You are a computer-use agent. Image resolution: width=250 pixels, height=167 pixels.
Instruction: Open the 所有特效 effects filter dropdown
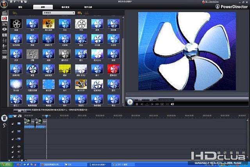click(x=59, y=13)
